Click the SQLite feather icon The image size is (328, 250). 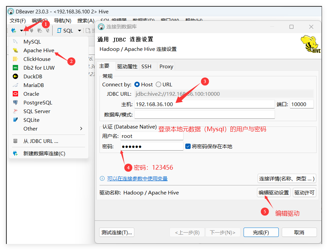pyautogui.click(x=15, y=120)
